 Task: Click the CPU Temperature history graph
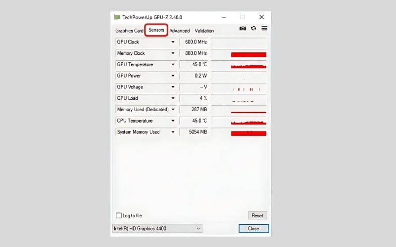(x=239, y=121)
